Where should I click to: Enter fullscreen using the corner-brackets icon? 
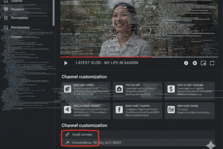pos(212,63)
